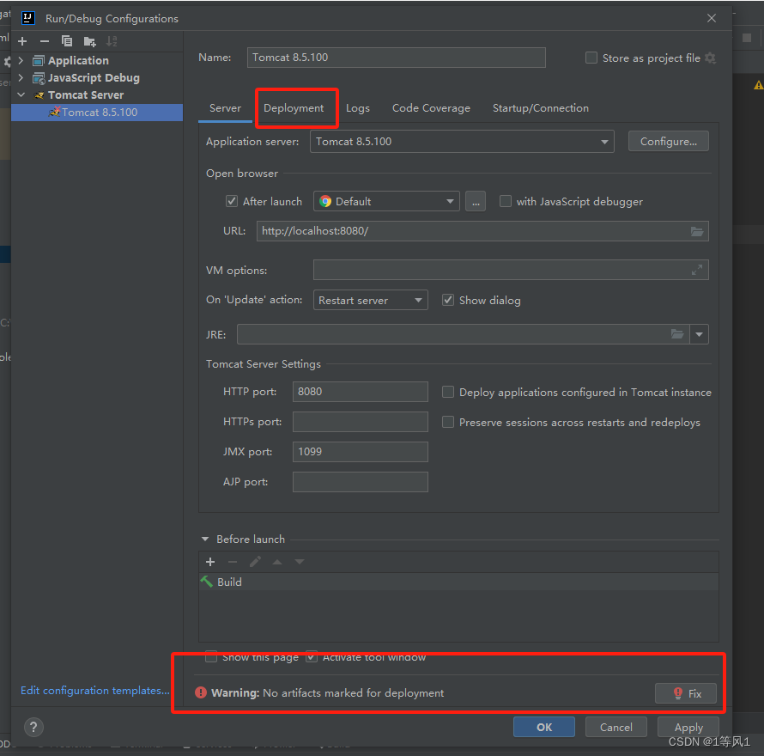Edit the Before launch task
The image size is (764, 756).
[x=255, y=562]
